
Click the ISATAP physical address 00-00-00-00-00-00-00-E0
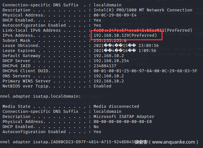tap(123, 122)
